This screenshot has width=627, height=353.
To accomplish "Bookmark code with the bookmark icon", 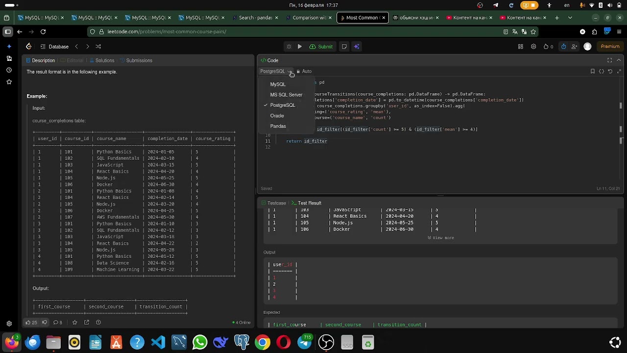I will coord(593,71).
